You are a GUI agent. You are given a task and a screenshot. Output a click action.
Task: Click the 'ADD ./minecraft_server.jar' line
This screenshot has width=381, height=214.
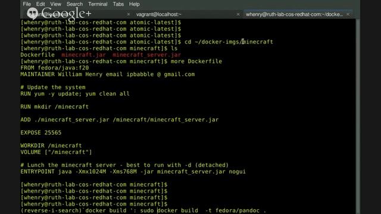point(120,120)
